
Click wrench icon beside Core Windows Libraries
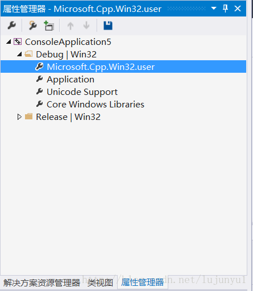tap(39, 104)
